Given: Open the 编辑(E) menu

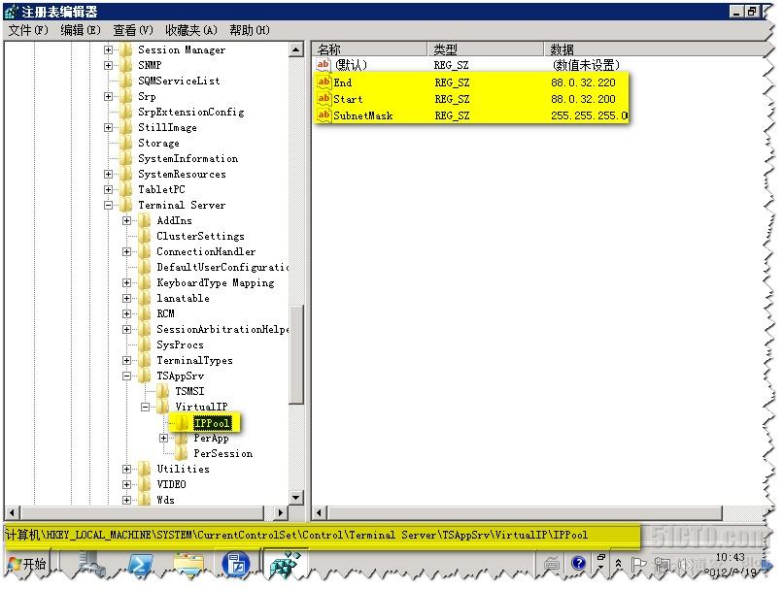Looking at the screenshot, I should click(81, 30).
